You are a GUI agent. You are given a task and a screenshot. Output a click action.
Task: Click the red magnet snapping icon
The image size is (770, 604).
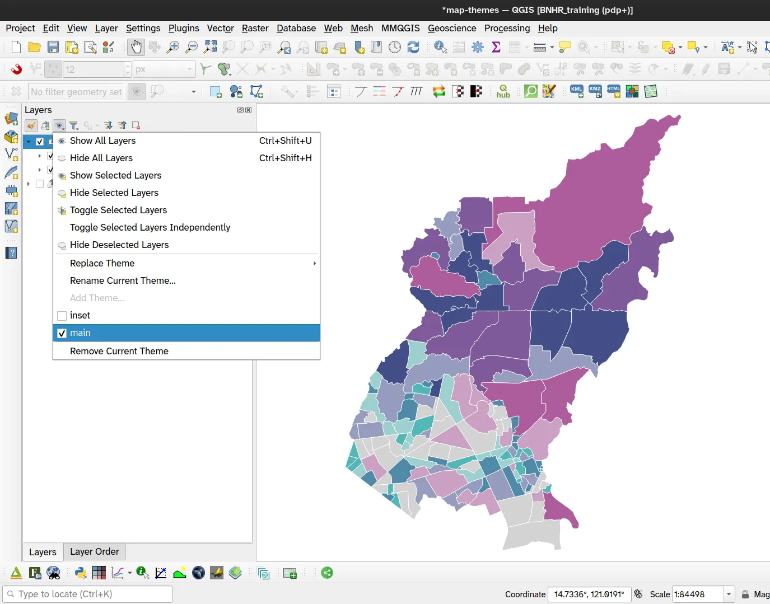[16, 69]
